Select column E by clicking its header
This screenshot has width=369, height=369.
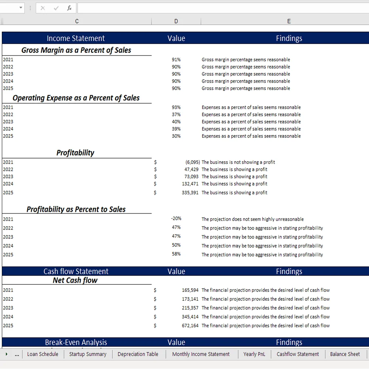[289, 21]
